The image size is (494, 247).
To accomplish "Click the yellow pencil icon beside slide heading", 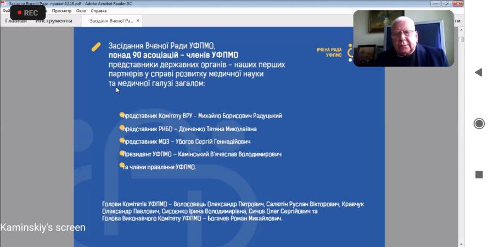I will tap(96, 47).
